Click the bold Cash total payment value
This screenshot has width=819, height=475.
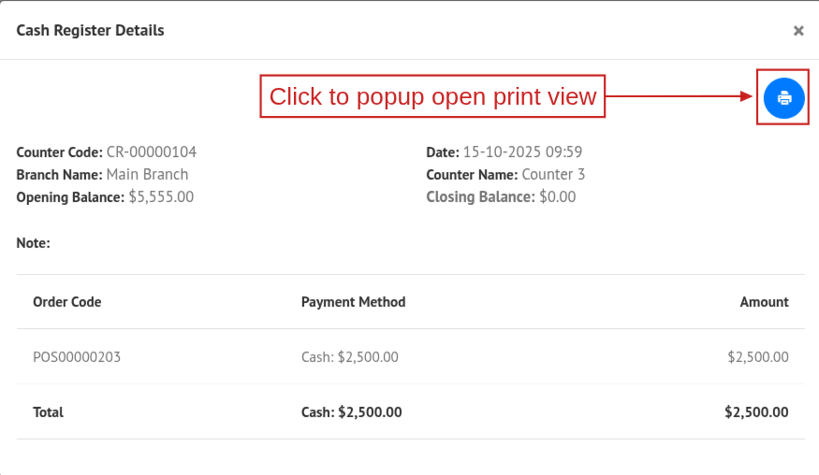(x=352, y=411)
